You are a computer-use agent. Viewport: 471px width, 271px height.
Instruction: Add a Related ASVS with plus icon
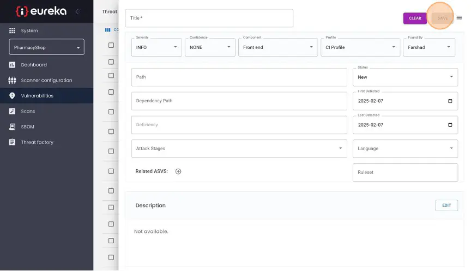178,171
